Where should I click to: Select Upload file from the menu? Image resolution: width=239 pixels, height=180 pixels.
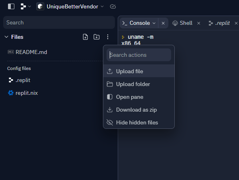(x=139, y=71)
